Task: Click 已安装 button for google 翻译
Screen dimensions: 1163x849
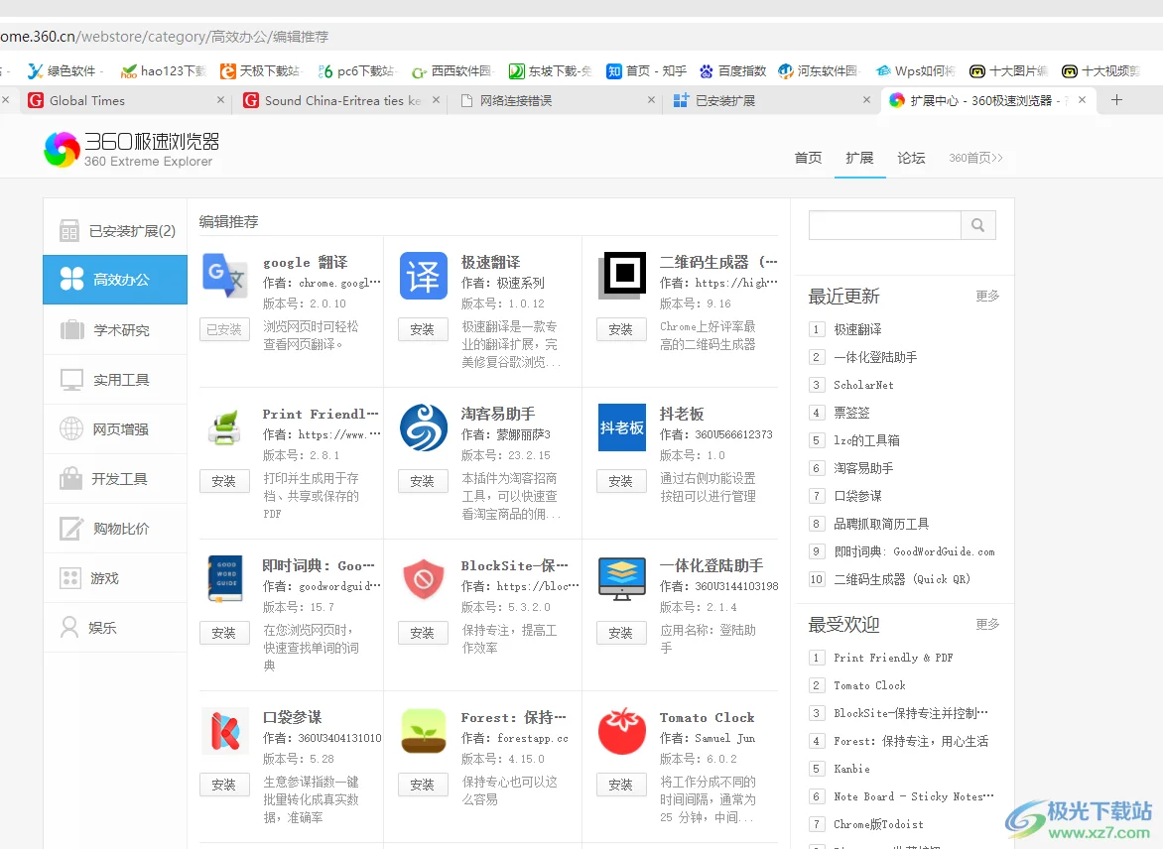Action: (x=224, y=329)
